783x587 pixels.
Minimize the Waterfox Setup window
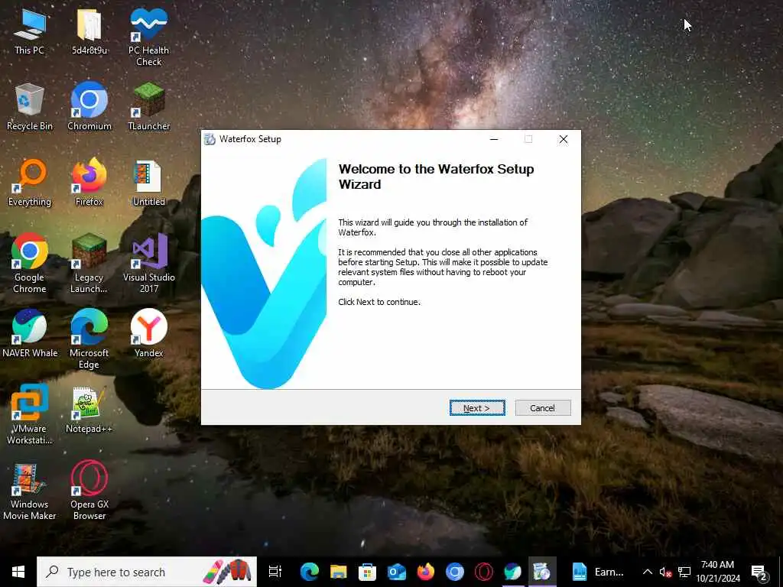pos(494,139)
